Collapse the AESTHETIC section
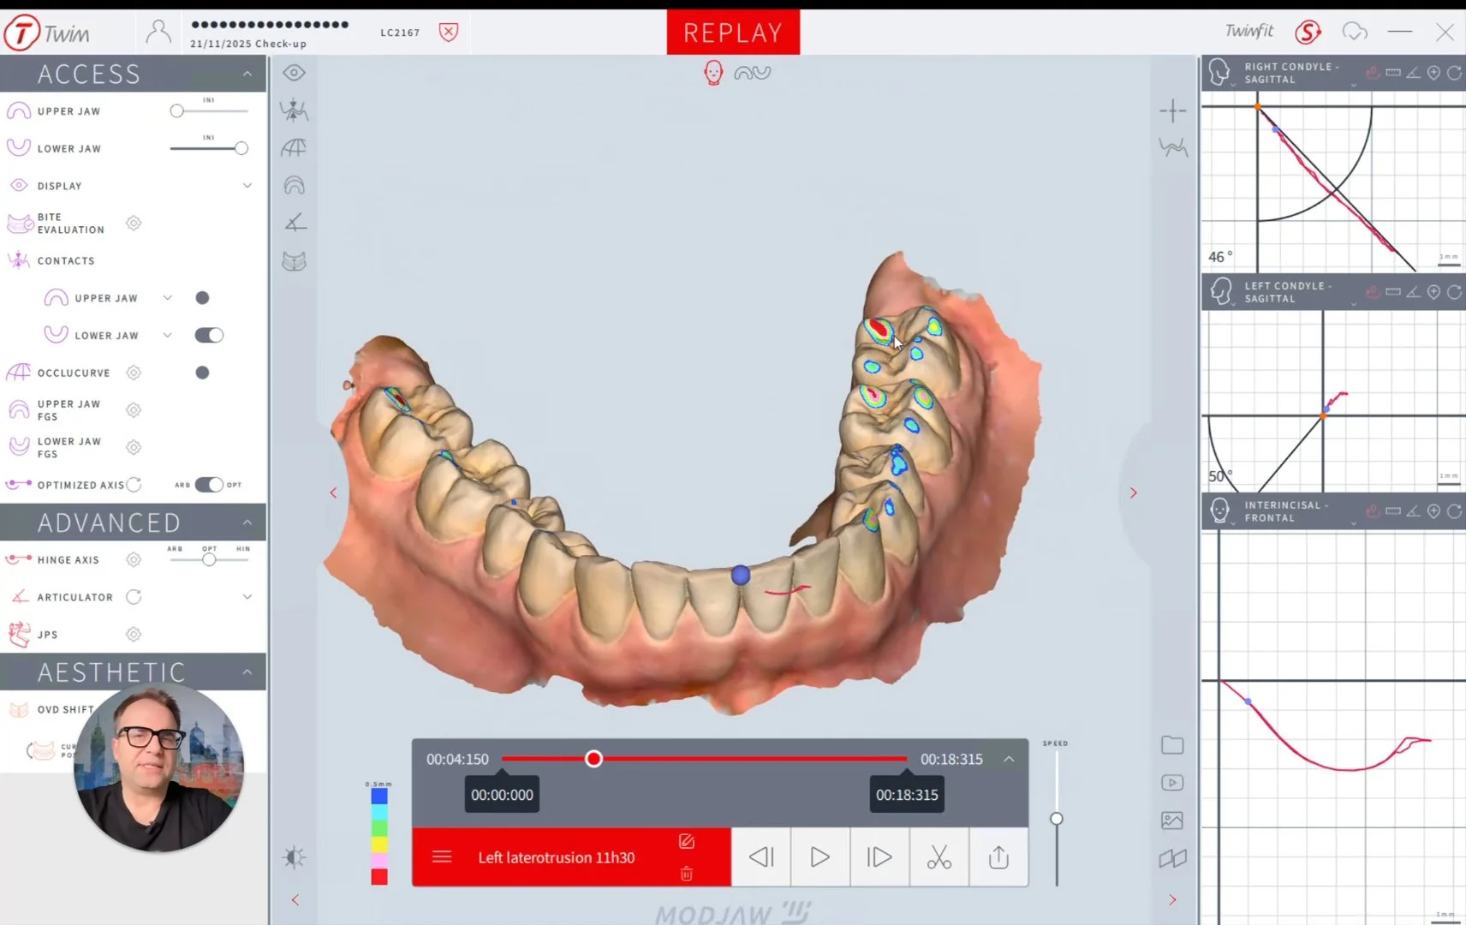Screen dimensions: 1466x925 tap(247, 672)
